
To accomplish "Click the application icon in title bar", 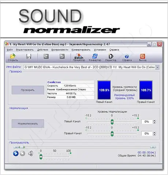I will point(7,44).
